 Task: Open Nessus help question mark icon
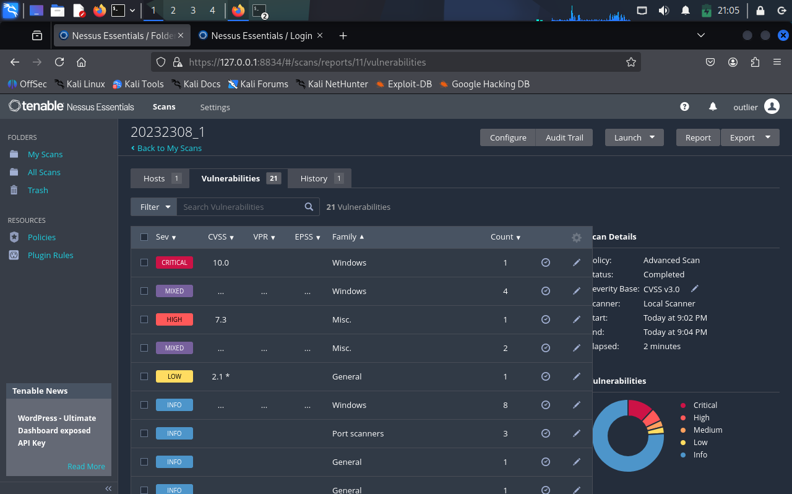[x=684, y=106]
